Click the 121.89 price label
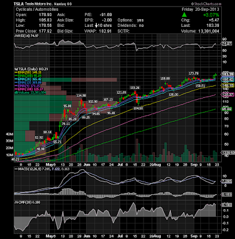 (121, 93)
